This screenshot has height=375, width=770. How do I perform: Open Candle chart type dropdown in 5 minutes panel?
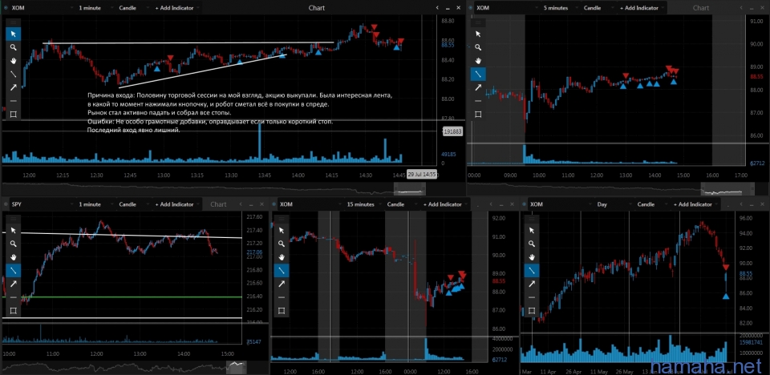(597, 8)
